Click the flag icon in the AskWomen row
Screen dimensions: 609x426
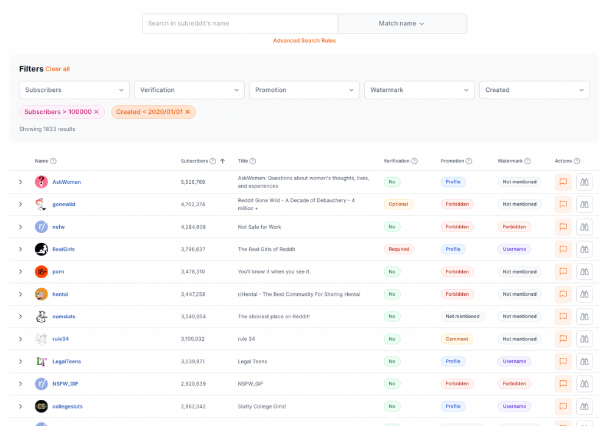click(563, 182)
